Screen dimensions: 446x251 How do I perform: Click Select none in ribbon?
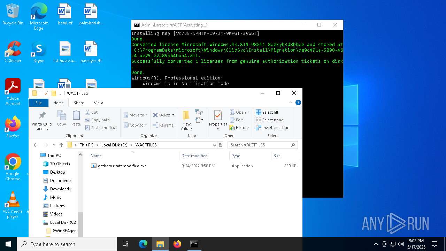pyautogui.click(x=269, y=120)
